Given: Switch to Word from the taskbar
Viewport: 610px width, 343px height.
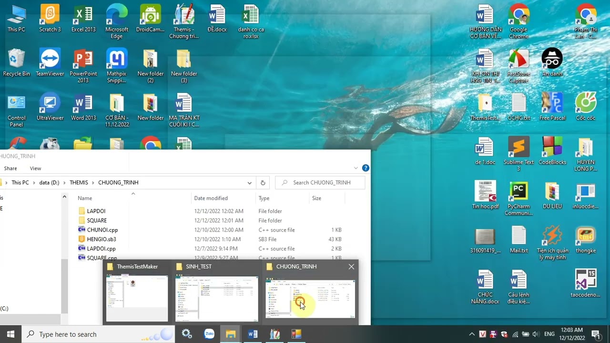Looking at the screenshot, I should (253, 334).
